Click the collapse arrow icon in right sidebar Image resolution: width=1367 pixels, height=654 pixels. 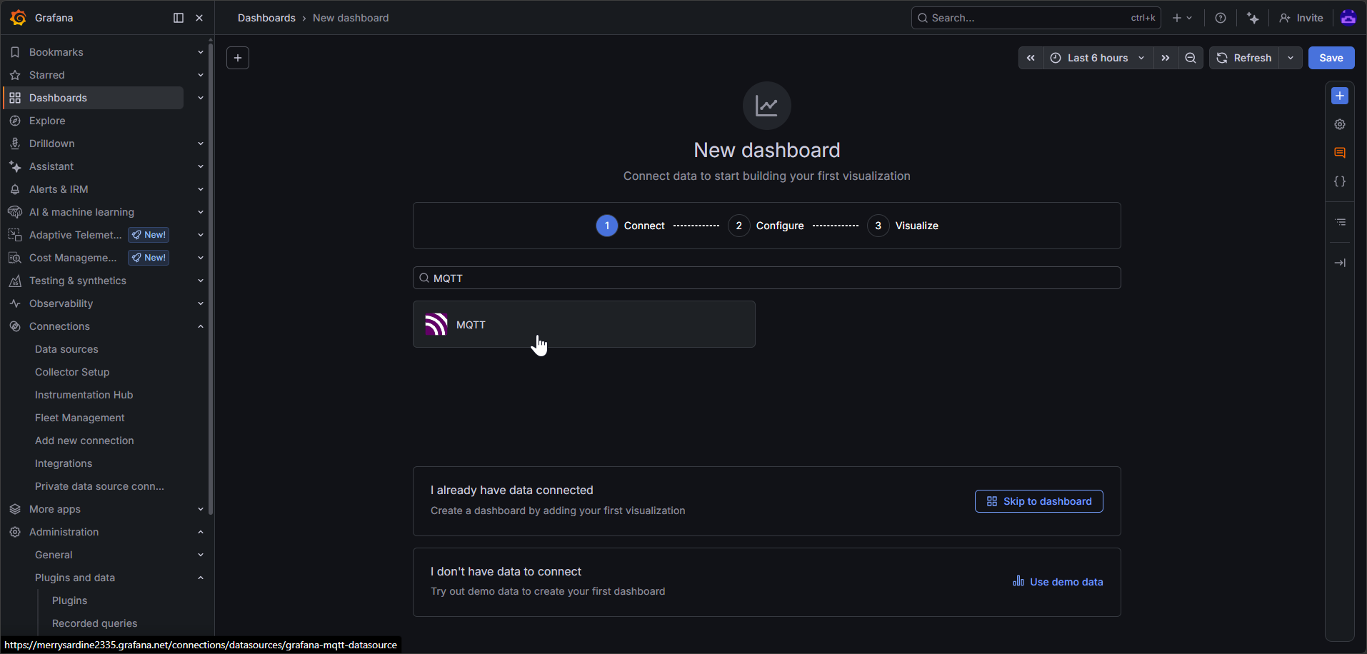click(1340, 263)
